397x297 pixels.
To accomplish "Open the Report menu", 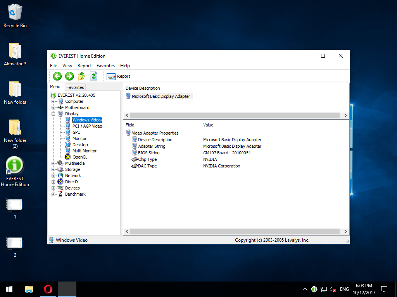I will point(84,66).
